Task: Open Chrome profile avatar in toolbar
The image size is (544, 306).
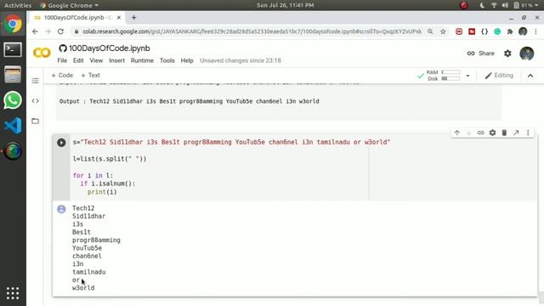Action: click(523, 31)
